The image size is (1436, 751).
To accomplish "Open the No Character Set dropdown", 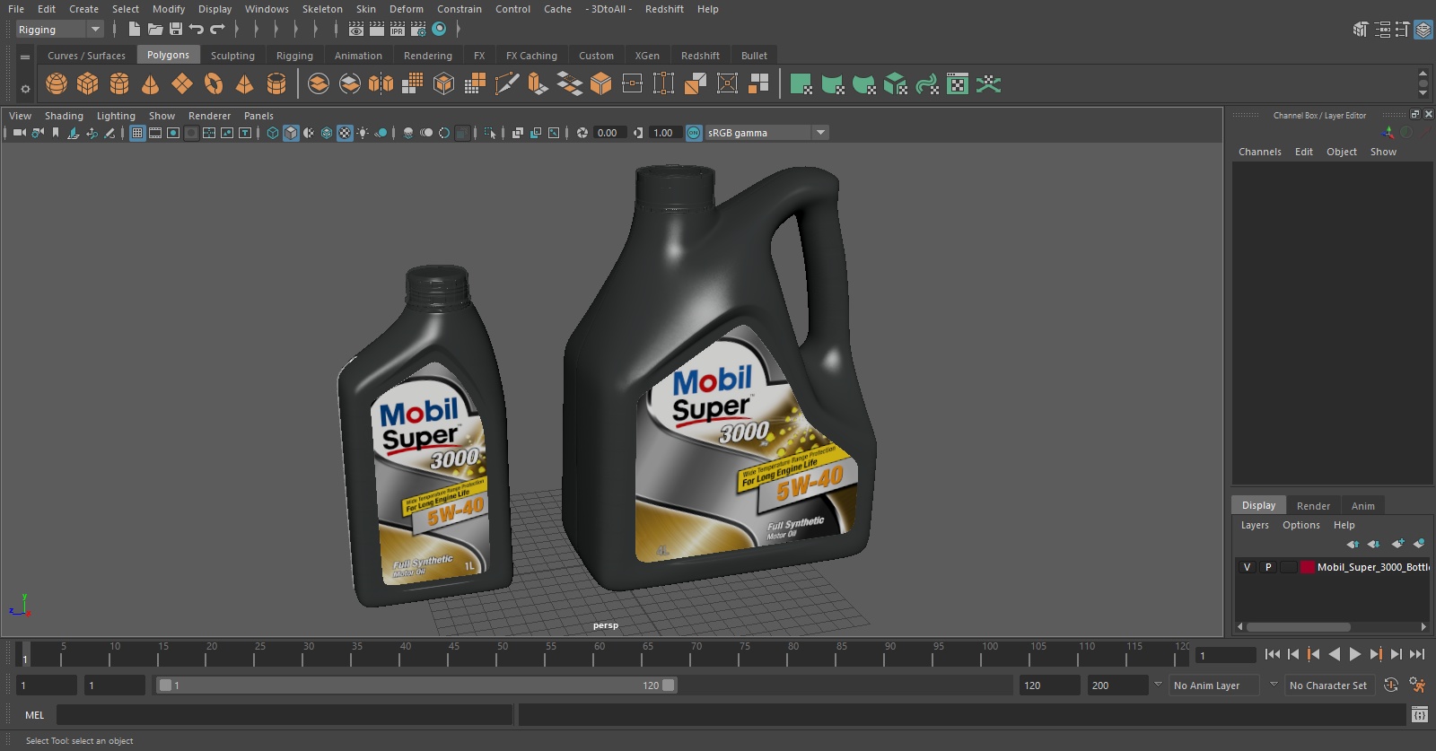I will tap(1330, 686).
